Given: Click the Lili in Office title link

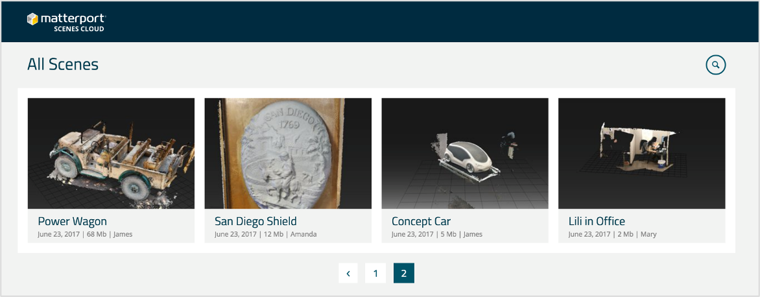Looking at the screenshot, I should pos(597,221).
